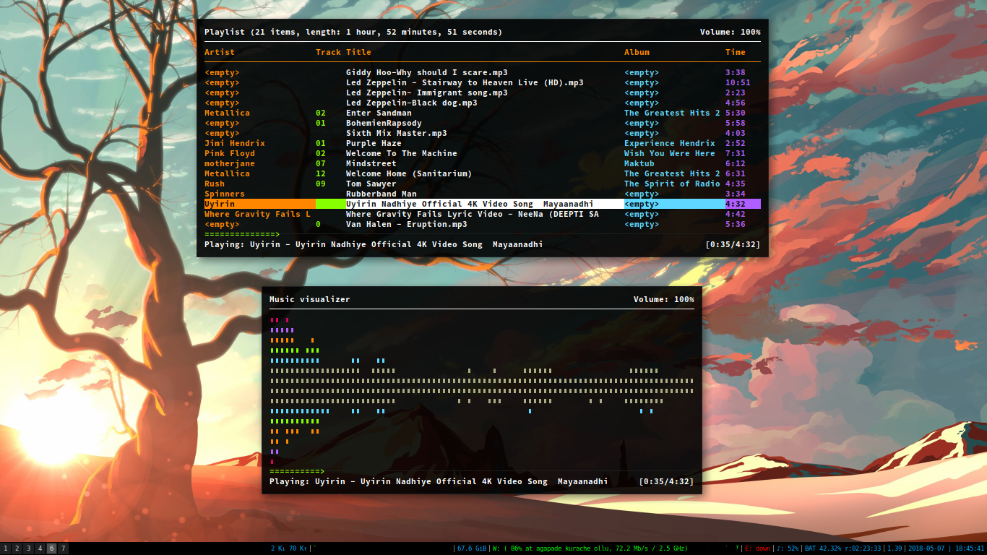
Task: Select the active workspace 6 button
Action: click(51, 548)
